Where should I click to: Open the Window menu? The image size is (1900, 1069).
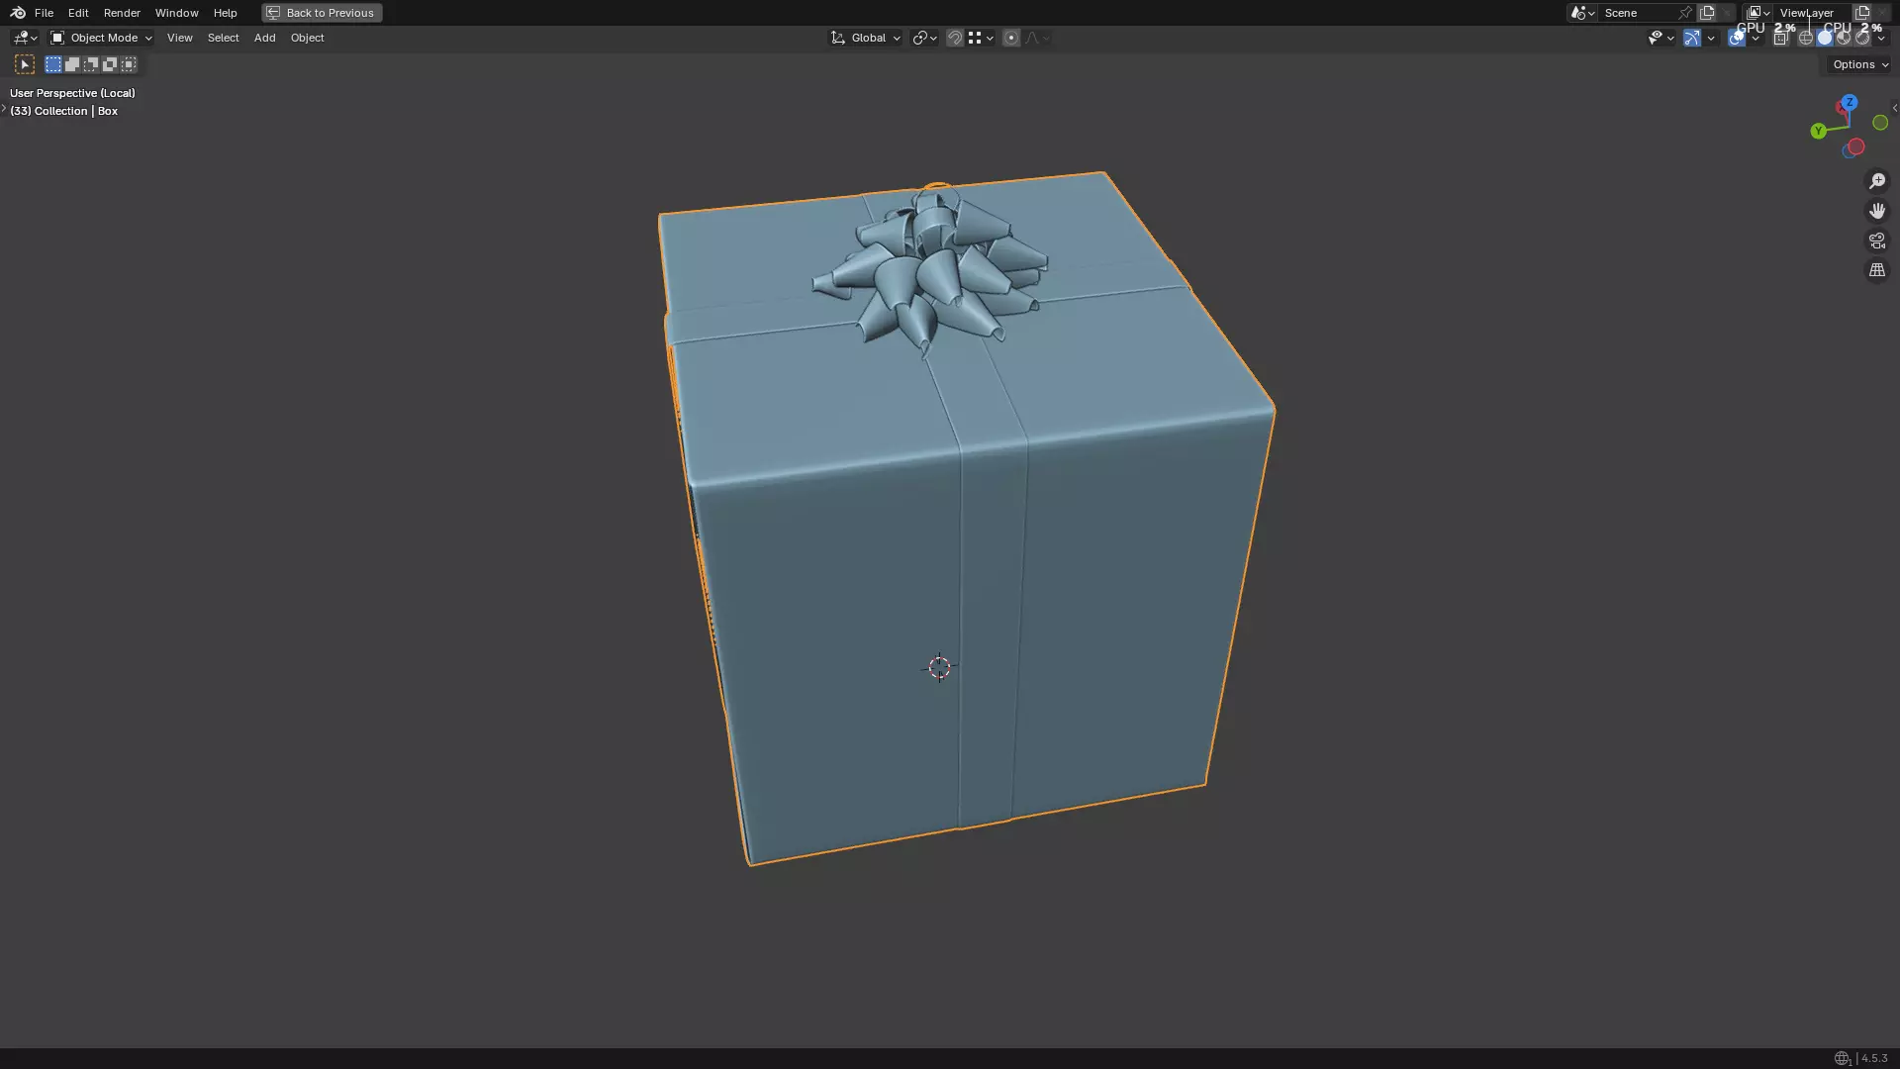coord(176,13)
